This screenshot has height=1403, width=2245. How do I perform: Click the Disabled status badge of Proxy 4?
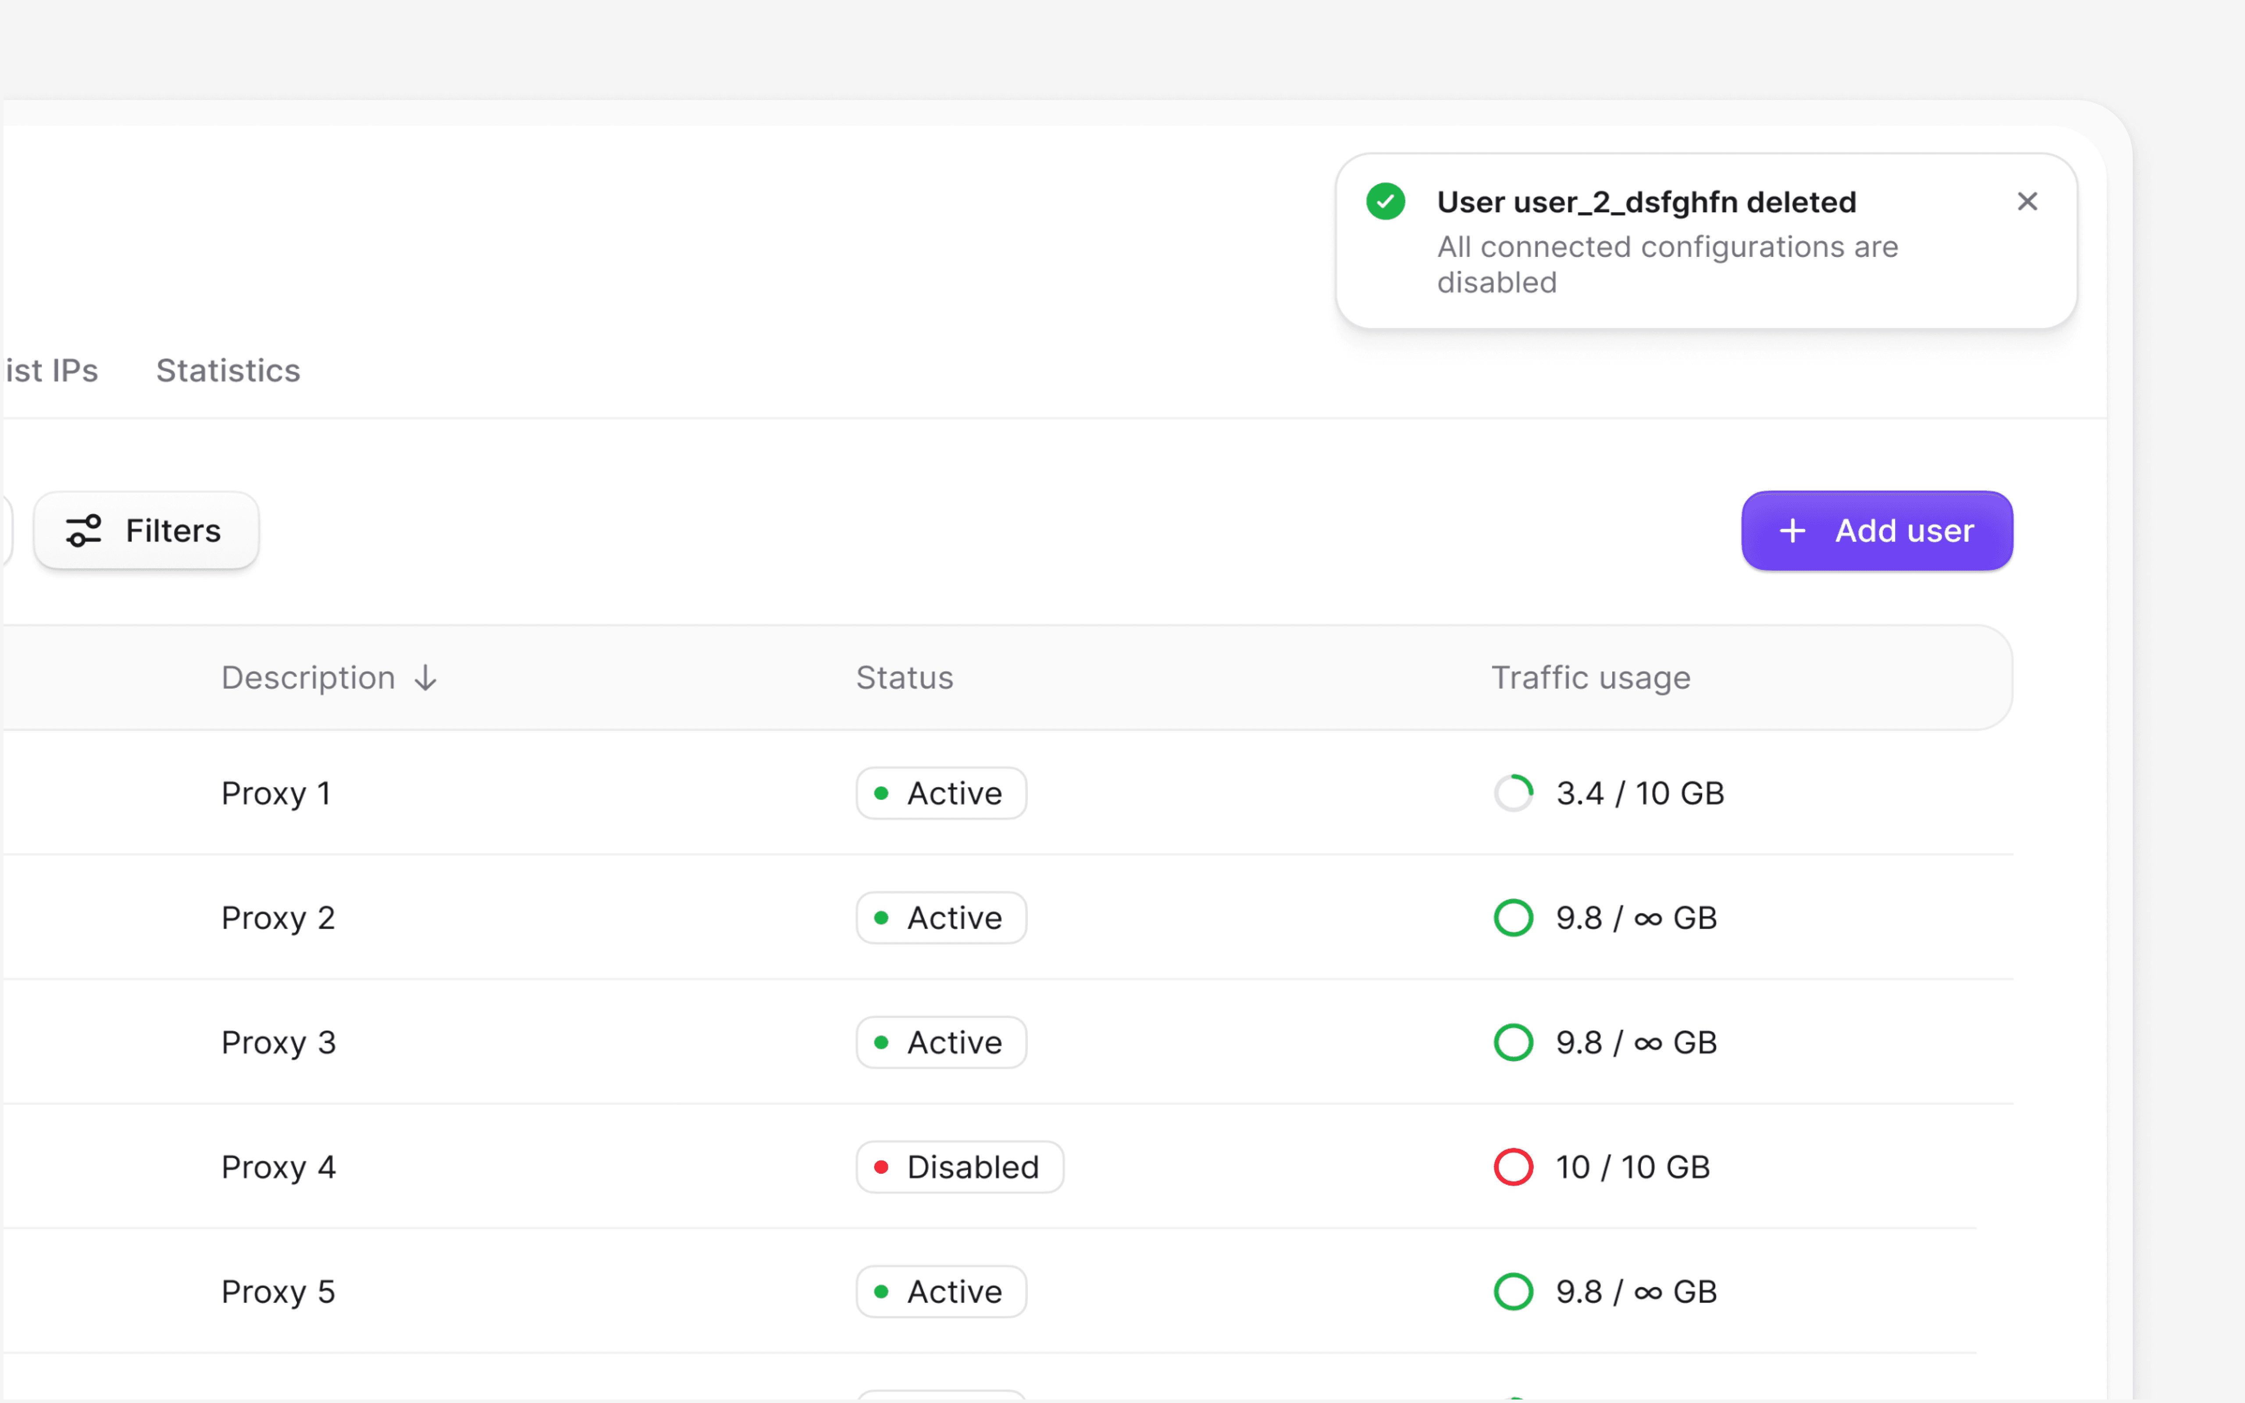tap(959, 1167)
